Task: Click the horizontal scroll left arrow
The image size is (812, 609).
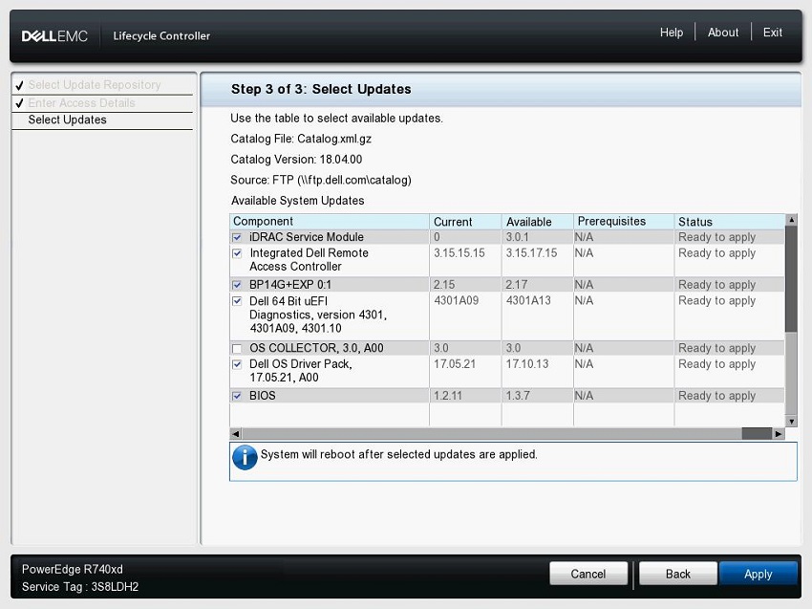Action: 236,433
